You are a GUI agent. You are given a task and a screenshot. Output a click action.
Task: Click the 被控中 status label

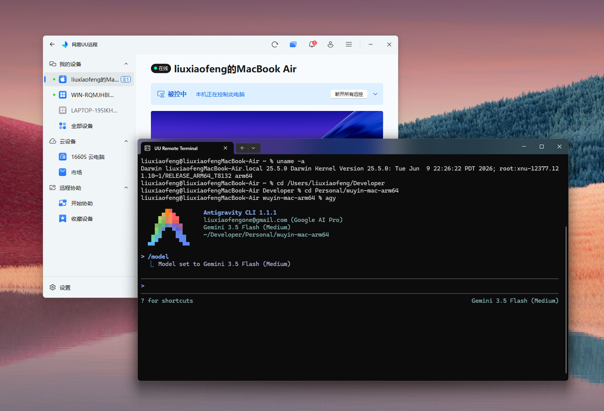point(177,94)
